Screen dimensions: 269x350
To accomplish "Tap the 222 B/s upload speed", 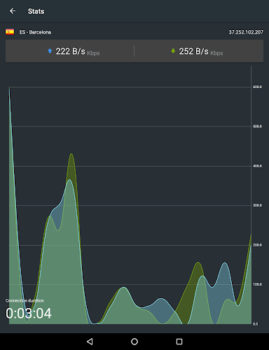I will (x=70, y=51).
